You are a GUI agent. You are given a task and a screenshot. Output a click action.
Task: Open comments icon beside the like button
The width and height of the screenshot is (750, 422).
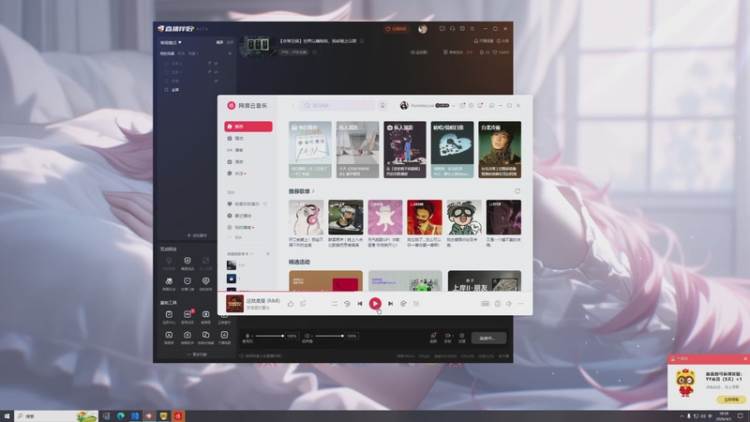[x=303, y=304]
